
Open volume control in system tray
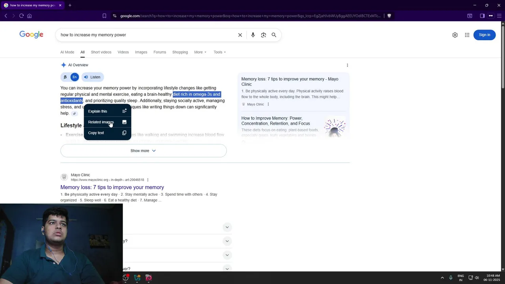[x=477, y=278]
